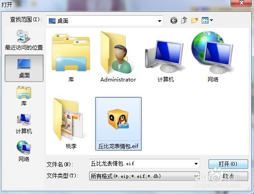Image resolution: width=254 pixels, height=194 pixels.
Task: Select the 桃李 folder
Action: pyautogui.click(x=71, y=123)
